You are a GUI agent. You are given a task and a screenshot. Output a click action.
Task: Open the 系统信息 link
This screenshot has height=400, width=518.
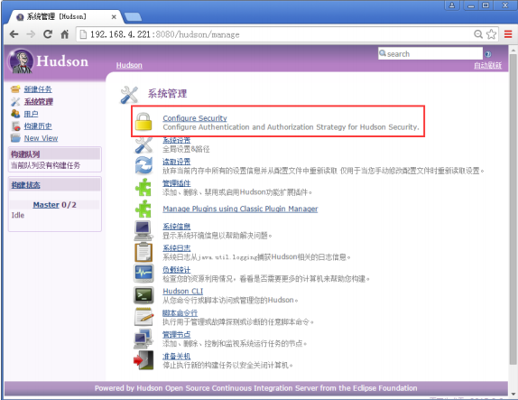tap(176, 227)
